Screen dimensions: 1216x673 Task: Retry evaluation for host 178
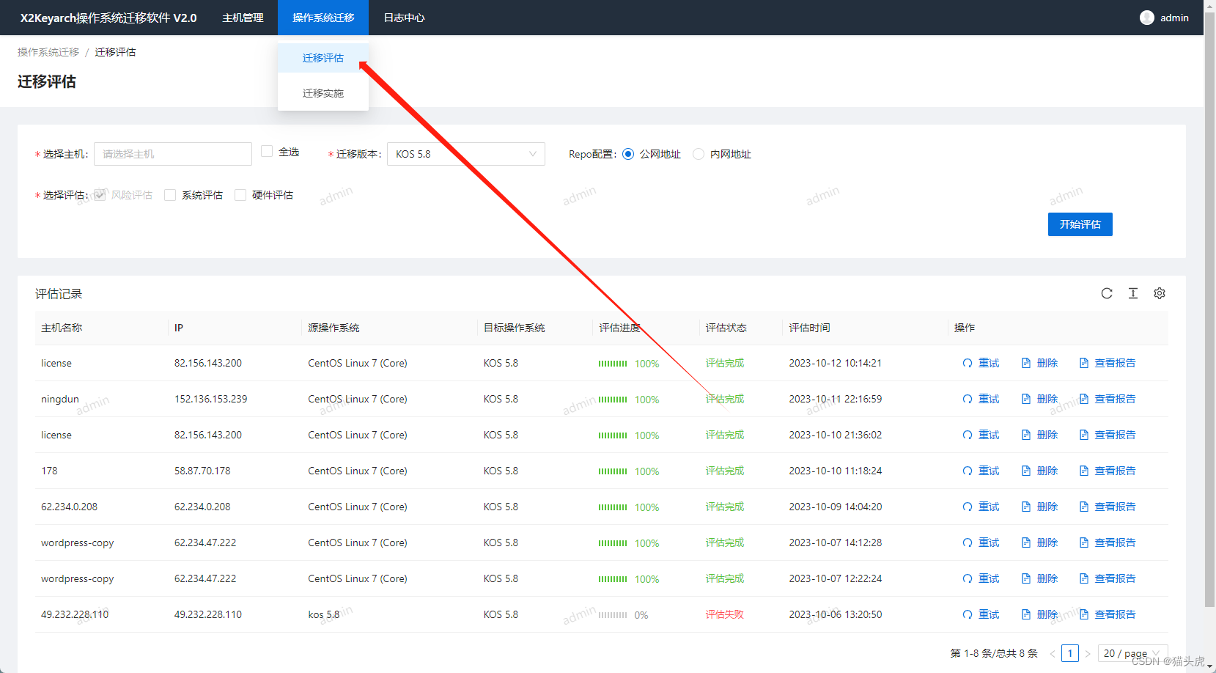(x=981, y=471)
